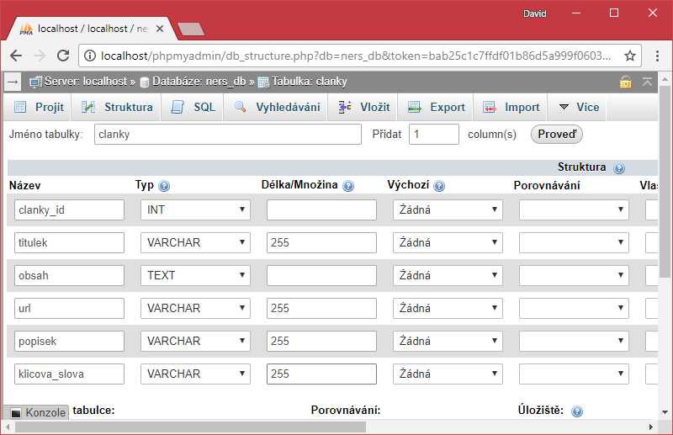
Task: Open Porovnávání dropdown for obsah row
Action: tap(574, 275)
